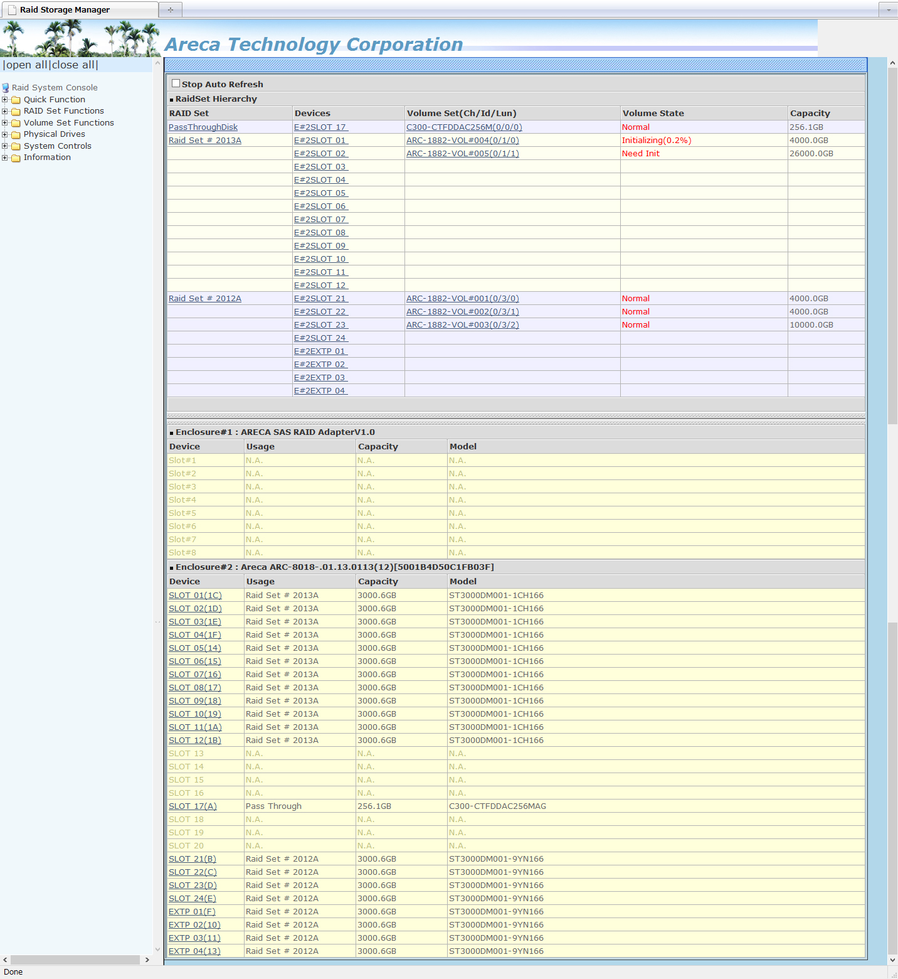Click the Raid System Console computer icon
Screen dimensions: 898x979
(x=6, y=88)
